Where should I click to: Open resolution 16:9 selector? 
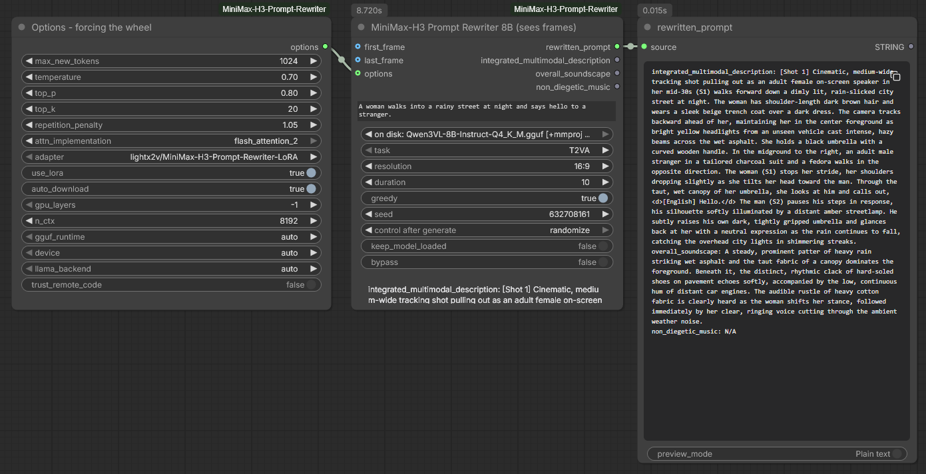pos(487,166)
